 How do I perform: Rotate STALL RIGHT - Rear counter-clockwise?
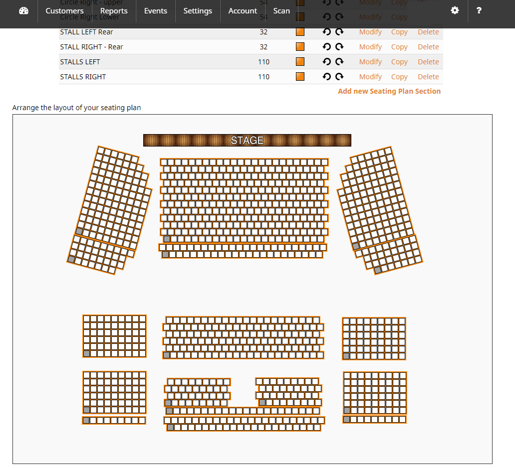click(326, 47)
